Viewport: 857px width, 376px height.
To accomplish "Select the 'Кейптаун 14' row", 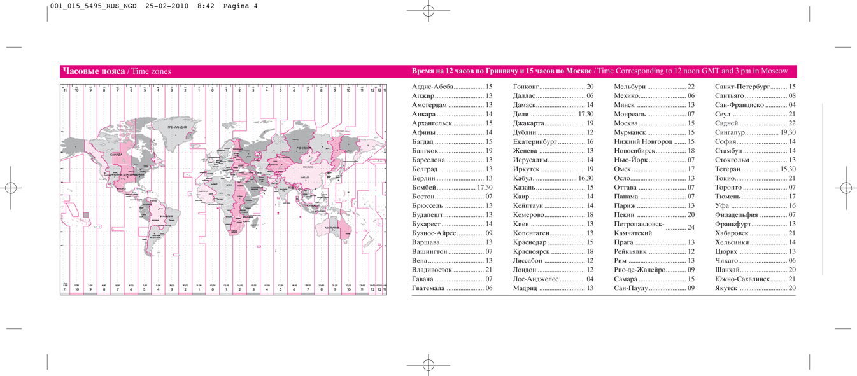I will 553,205.
